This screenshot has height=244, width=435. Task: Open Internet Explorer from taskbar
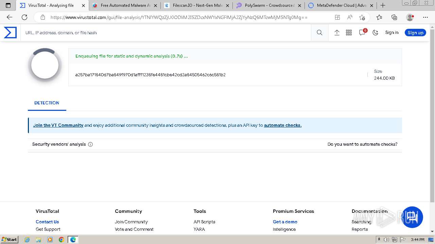(x=27, y=240)
